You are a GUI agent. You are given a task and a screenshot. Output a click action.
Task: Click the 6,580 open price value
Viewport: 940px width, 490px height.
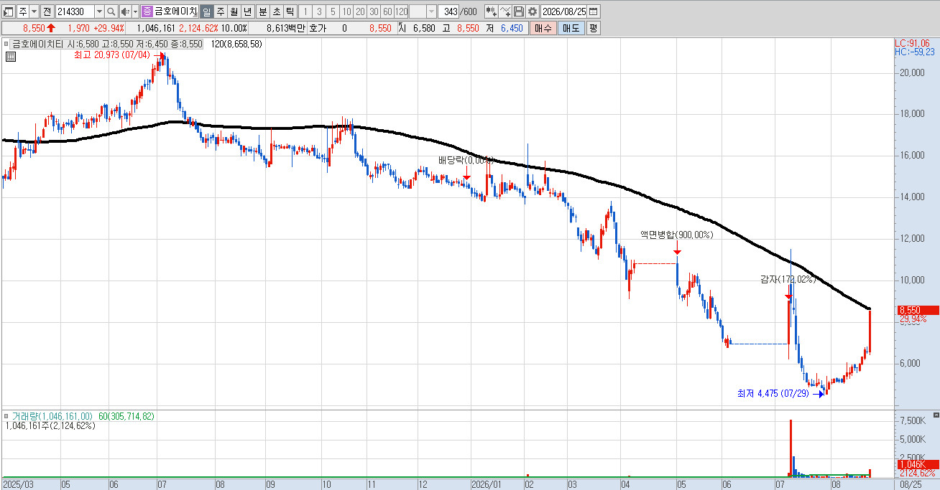tap(424, 28)
